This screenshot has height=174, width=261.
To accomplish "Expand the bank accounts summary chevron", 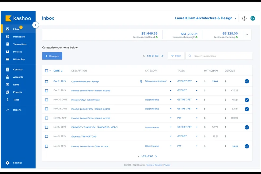I will [247, 34].
